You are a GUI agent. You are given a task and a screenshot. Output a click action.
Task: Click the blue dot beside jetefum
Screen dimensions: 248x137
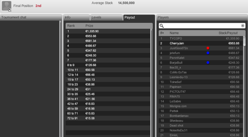click(208, 53)
